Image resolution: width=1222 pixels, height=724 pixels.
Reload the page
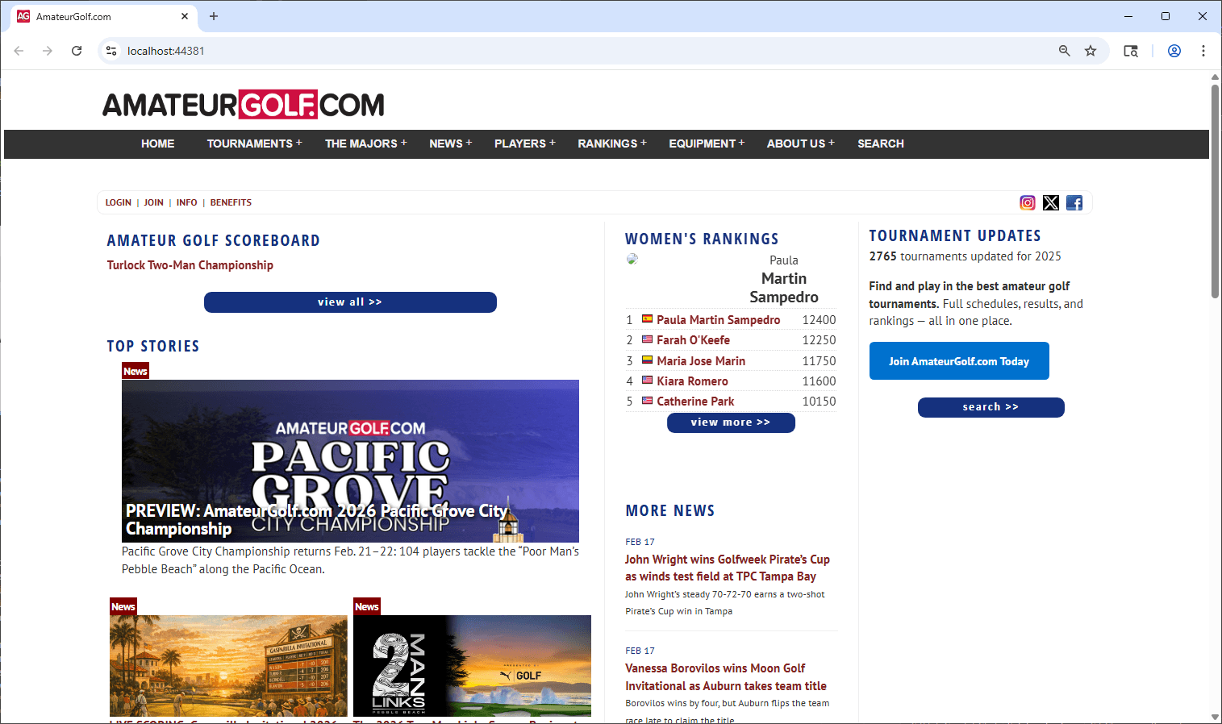[x=77, y=51]
